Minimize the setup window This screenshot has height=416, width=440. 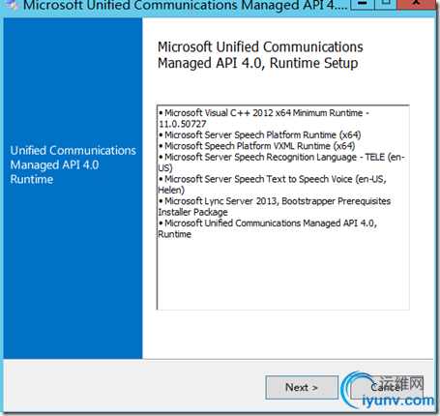point(363,4)
